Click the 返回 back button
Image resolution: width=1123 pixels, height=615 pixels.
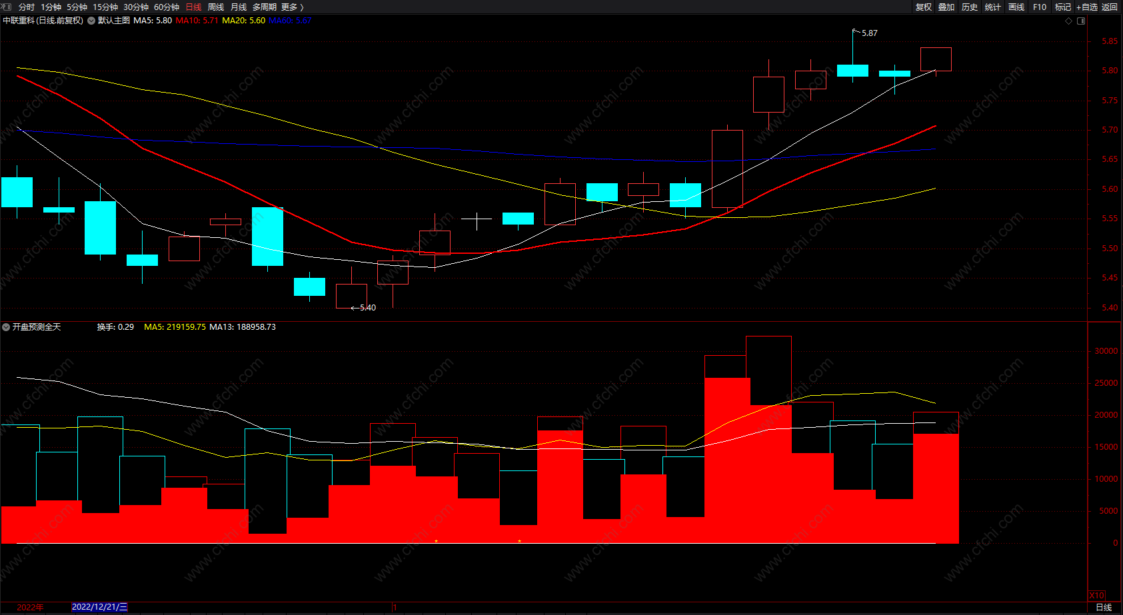1110,7
